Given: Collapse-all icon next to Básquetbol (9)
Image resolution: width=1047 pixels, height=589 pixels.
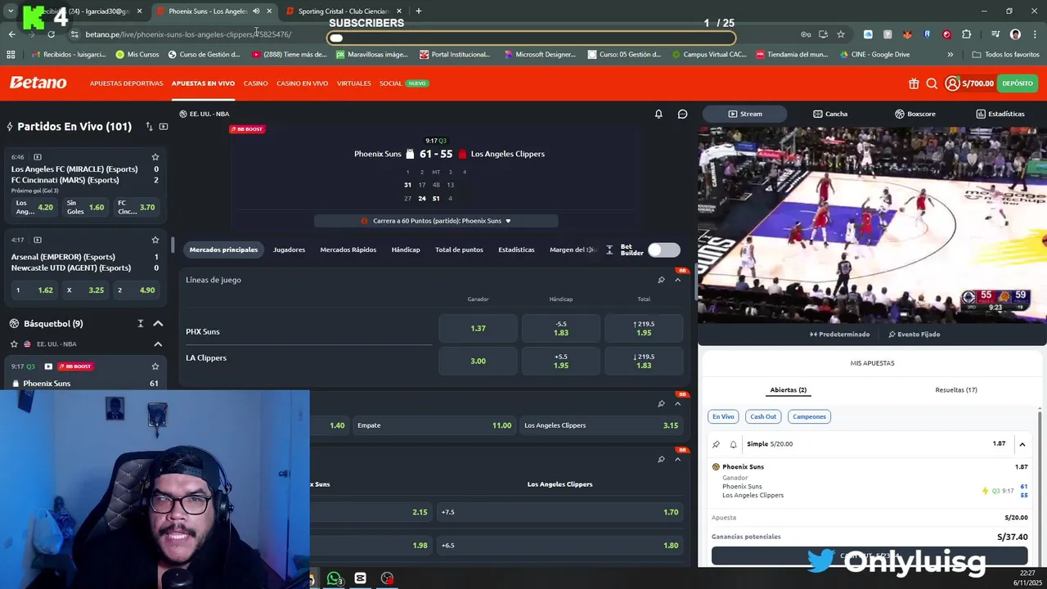Looking at the screenshot, I should point(141,324).
